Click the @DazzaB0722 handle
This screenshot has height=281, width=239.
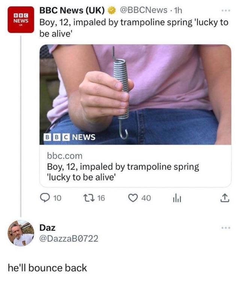pos(69,238)
